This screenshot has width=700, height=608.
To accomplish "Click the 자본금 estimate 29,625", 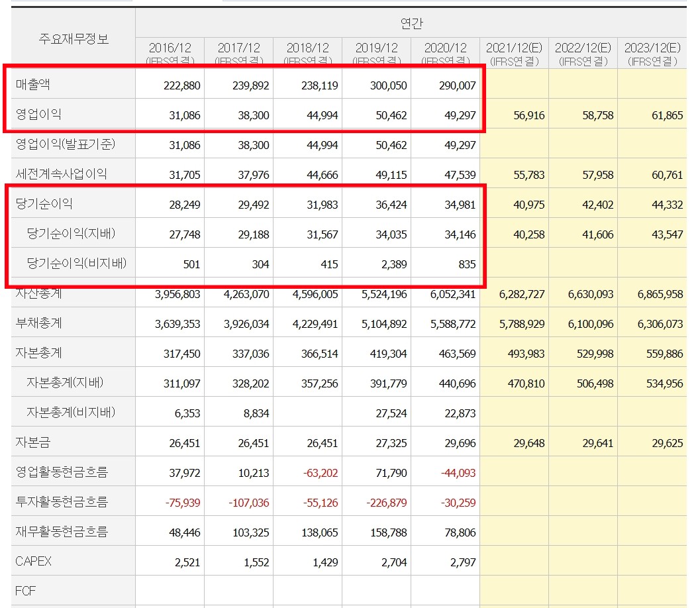I will pyautogui.click(x=668, y=443).
